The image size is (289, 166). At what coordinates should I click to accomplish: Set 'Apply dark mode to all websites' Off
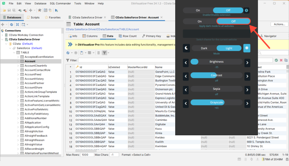coord(233,21)
